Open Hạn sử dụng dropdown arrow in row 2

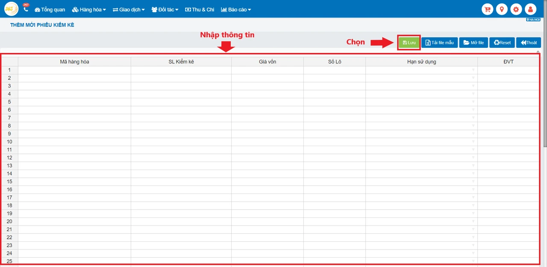(x=473, y=78)
